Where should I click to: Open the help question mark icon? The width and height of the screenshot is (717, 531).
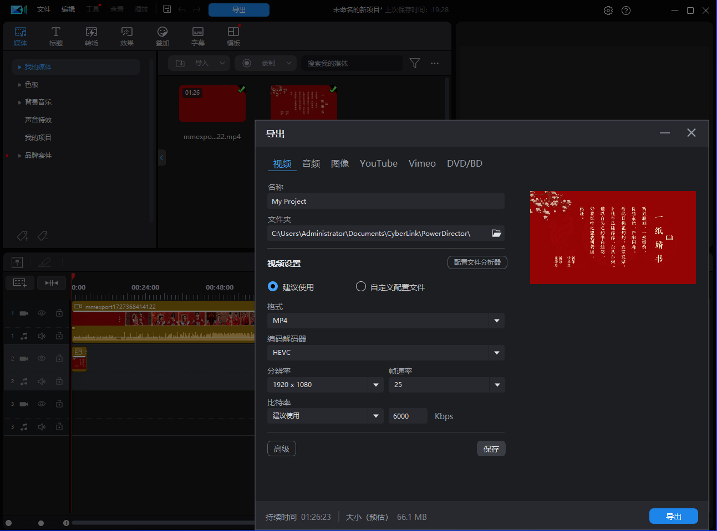[x=626, y=11]
